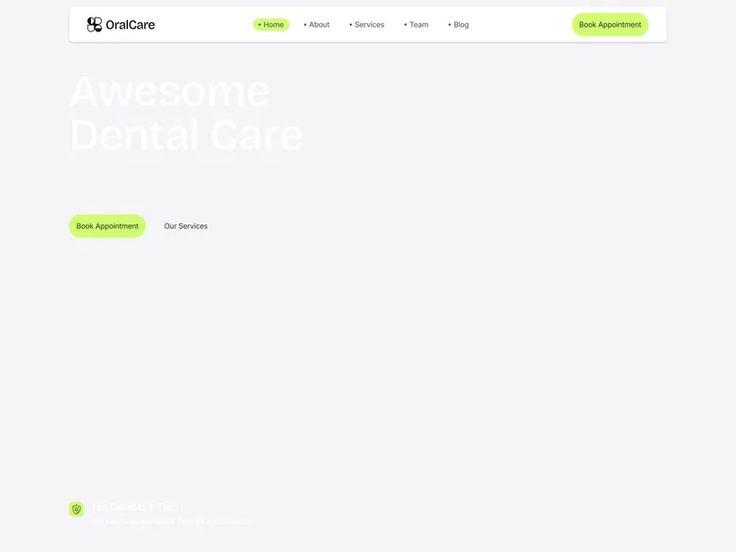Click the word Awesome in hero heading
This screenshot has width=736, height=552.
point(170,91)
